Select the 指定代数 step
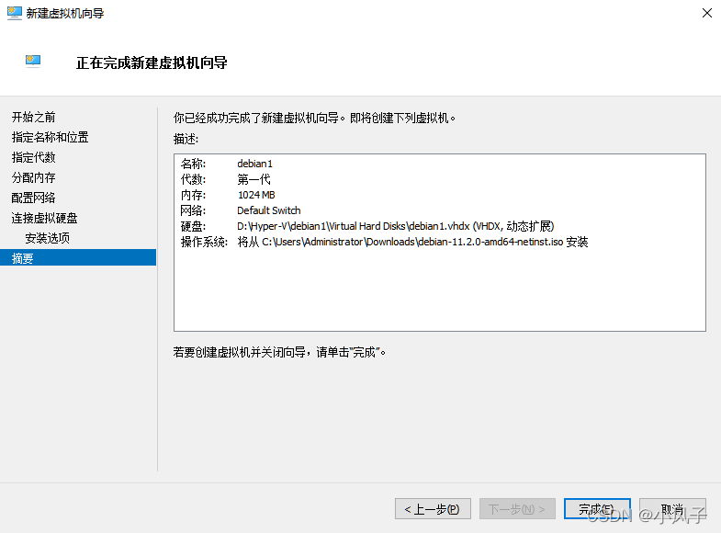721x533 pixels. point(33,158)
